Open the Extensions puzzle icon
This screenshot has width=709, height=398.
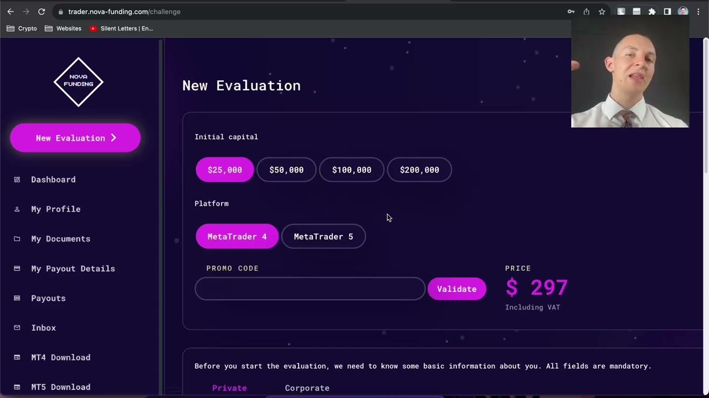(652, 12)
